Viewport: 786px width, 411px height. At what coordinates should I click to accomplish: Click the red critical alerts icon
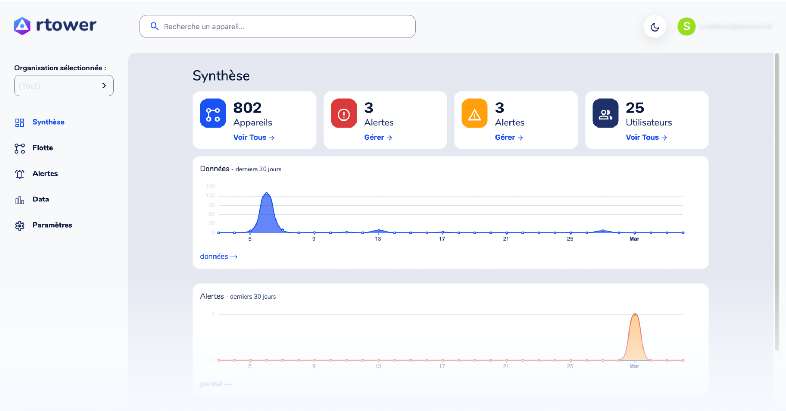click(x=344, y=114)
